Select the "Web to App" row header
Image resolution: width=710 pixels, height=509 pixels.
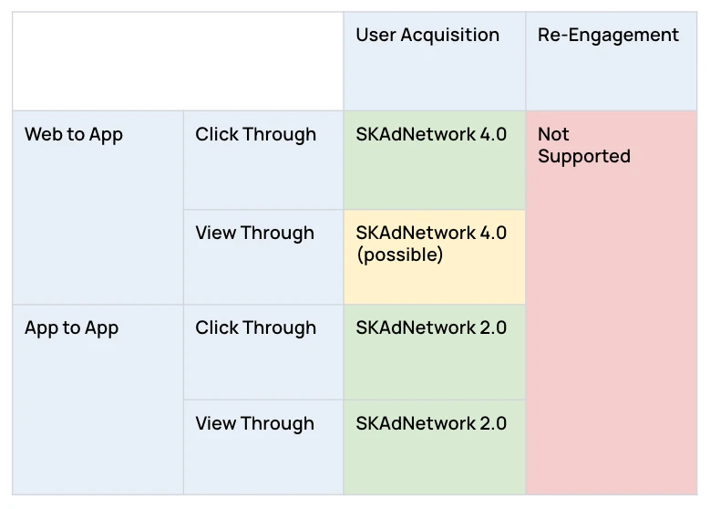74,135
